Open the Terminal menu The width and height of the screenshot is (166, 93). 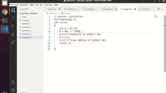[x=49, y=5]
